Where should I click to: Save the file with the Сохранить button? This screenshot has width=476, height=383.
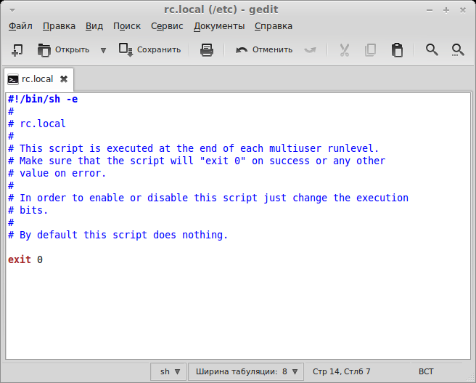click(149, 50)
